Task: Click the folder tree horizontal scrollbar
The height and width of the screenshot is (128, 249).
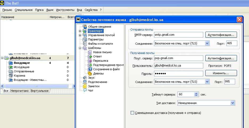Action: [36, 86]
